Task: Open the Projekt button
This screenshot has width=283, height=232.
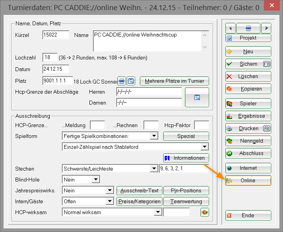Action: [248, 38]
